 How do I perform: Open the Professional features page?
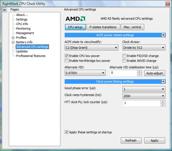click(31, 56)
